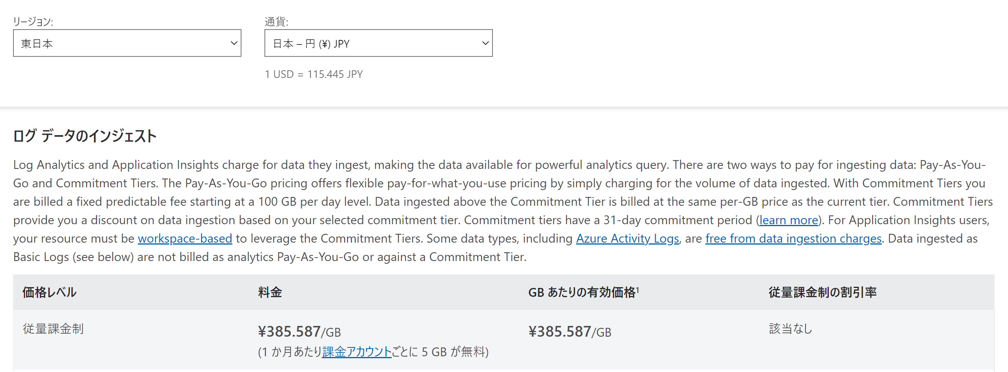Click the 課金アカウント billing account link
Image resolution: width=1008 pixels, height=372 pixels.
tap(357, 352)
